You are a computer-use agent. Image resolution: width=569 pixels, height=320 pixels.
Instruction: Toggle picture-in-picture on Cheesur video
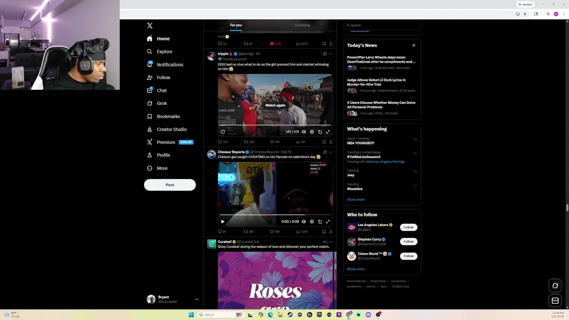(320, 221)
